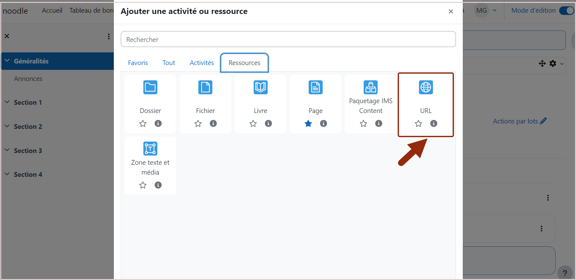Click the noodle site logo
576x280 pixels.
point(15,11)
